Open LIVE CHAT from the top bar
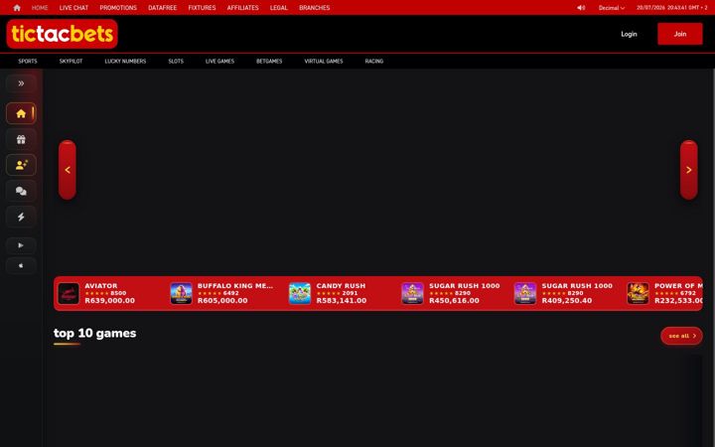Image resolution: width=715 pixels, height=447 pixels. [73, 8]
